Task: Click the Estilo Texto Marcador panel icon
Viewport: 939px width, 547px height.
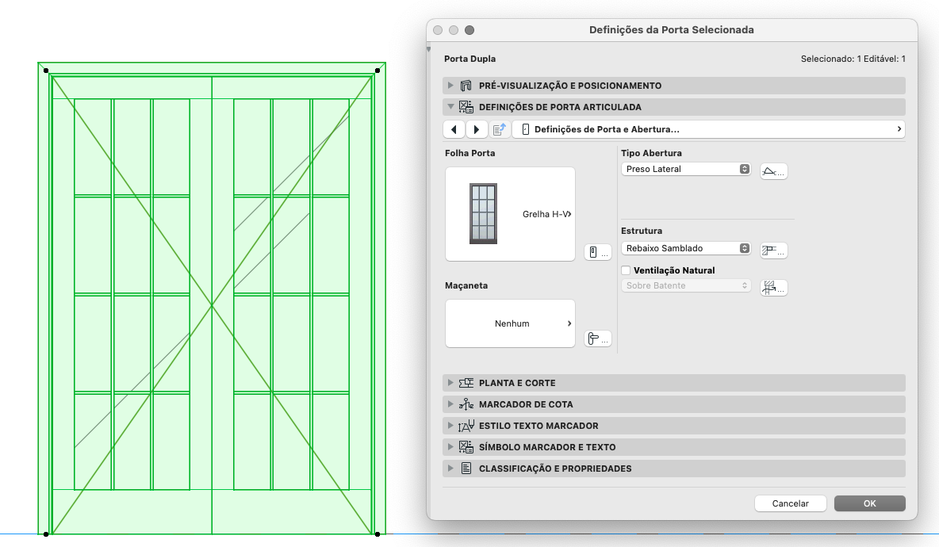Action: click(466, 427)
